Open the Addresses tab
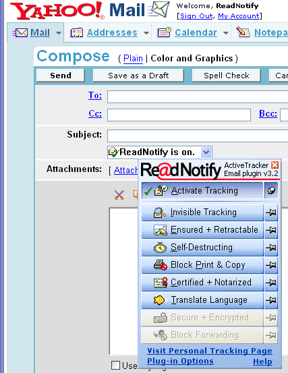 (x=112, y=32)
